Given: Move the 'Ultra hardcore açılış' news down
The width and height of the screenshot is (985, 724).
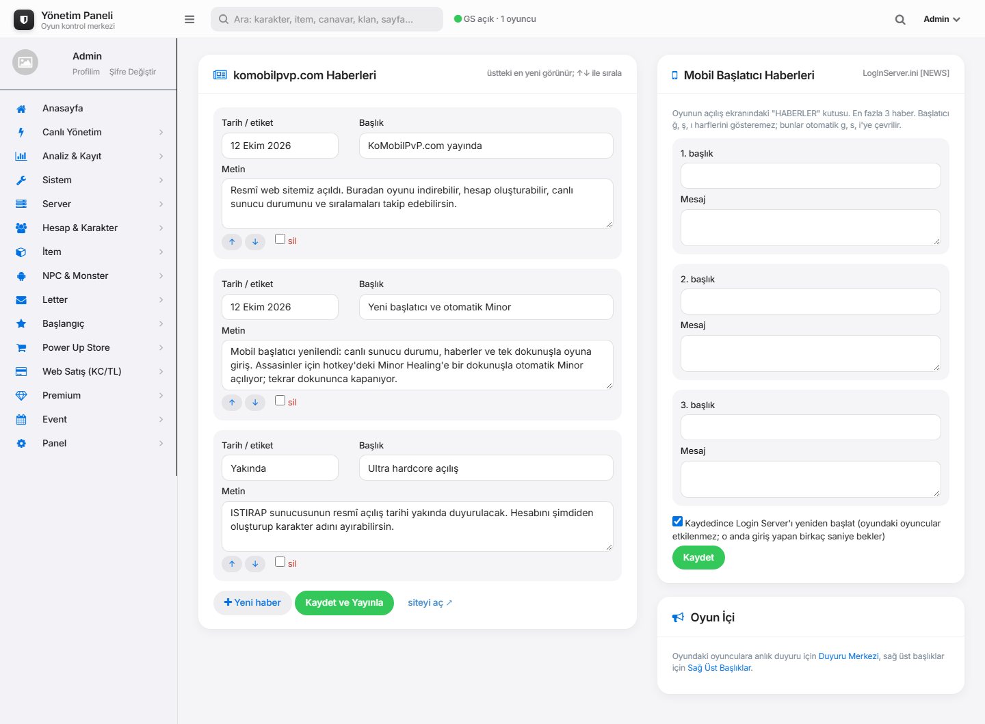Looking at the screenshot, I should (x=255, y=564).
